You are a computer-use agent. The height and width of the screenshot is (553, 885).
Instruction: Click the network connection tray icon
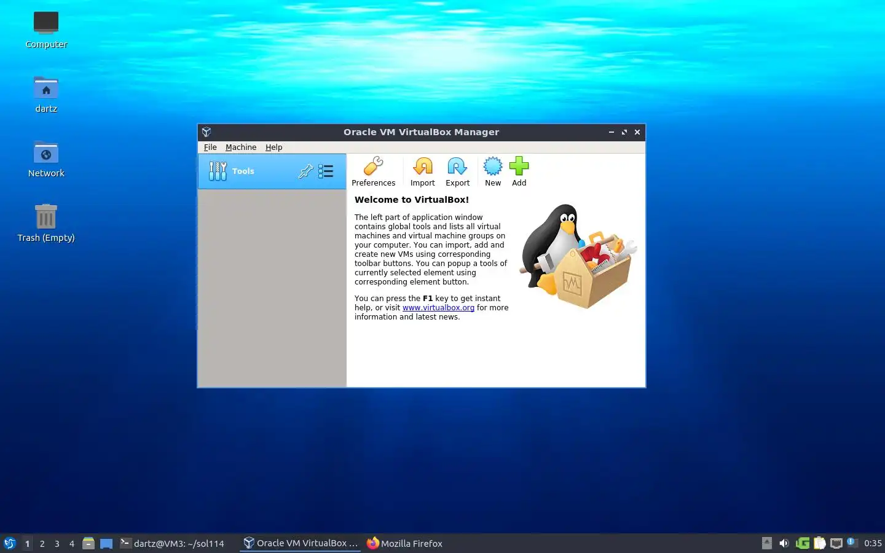[836, 543]
